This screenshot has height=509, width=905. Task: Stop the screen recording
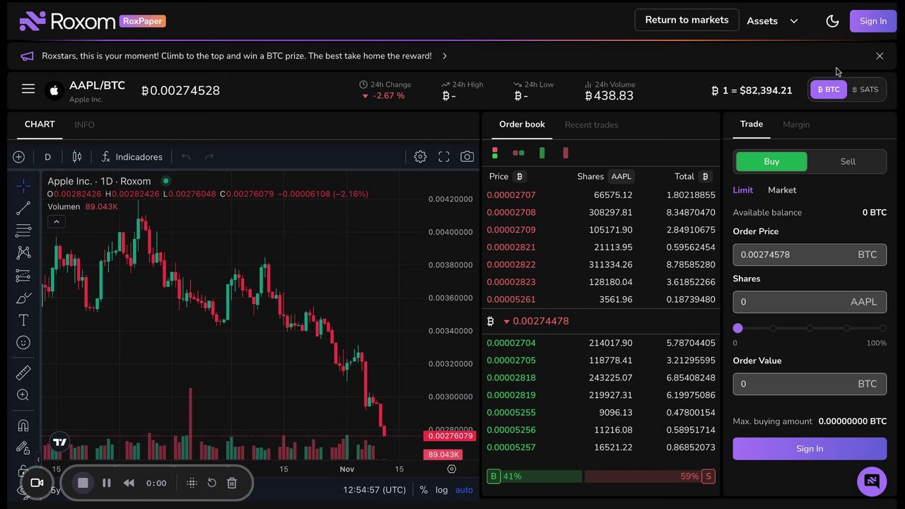point(83,483)
